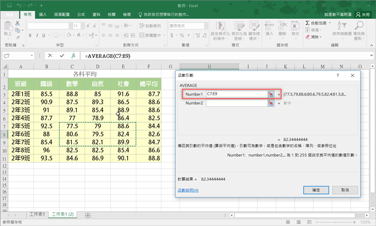This screenshot has height=226, width=376.
Task: Click the AutoSum sigma icon
Action: (307, 22)
